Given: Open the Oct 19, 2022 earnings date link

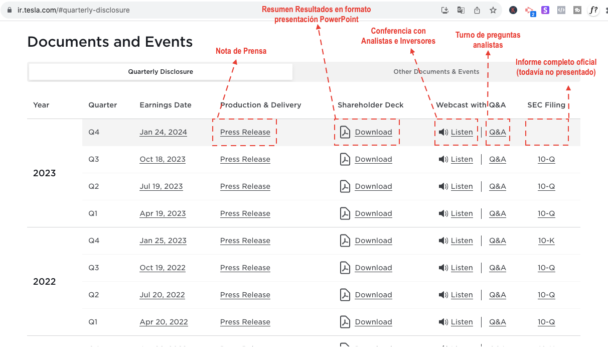Looking at the screenshot, I should coord(163,268).
